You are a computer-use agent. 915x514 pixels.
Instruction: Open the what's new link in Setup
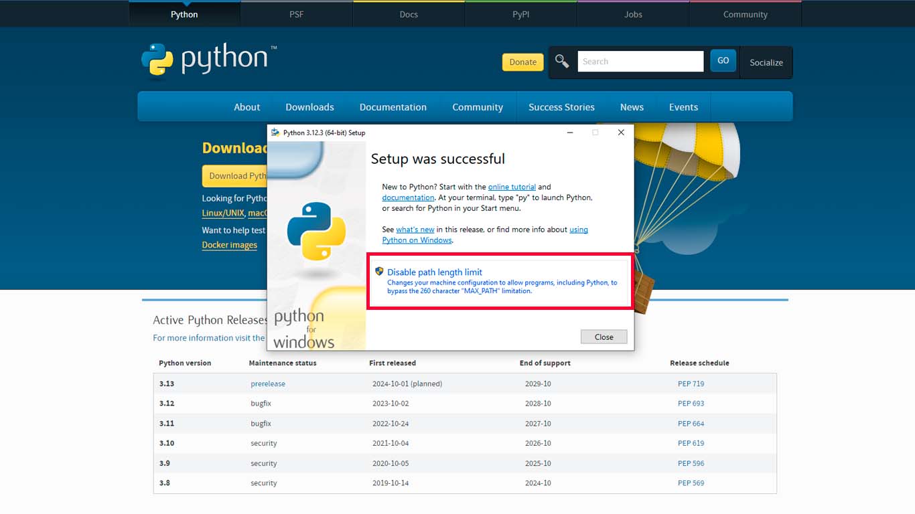(x=415, y=230)
